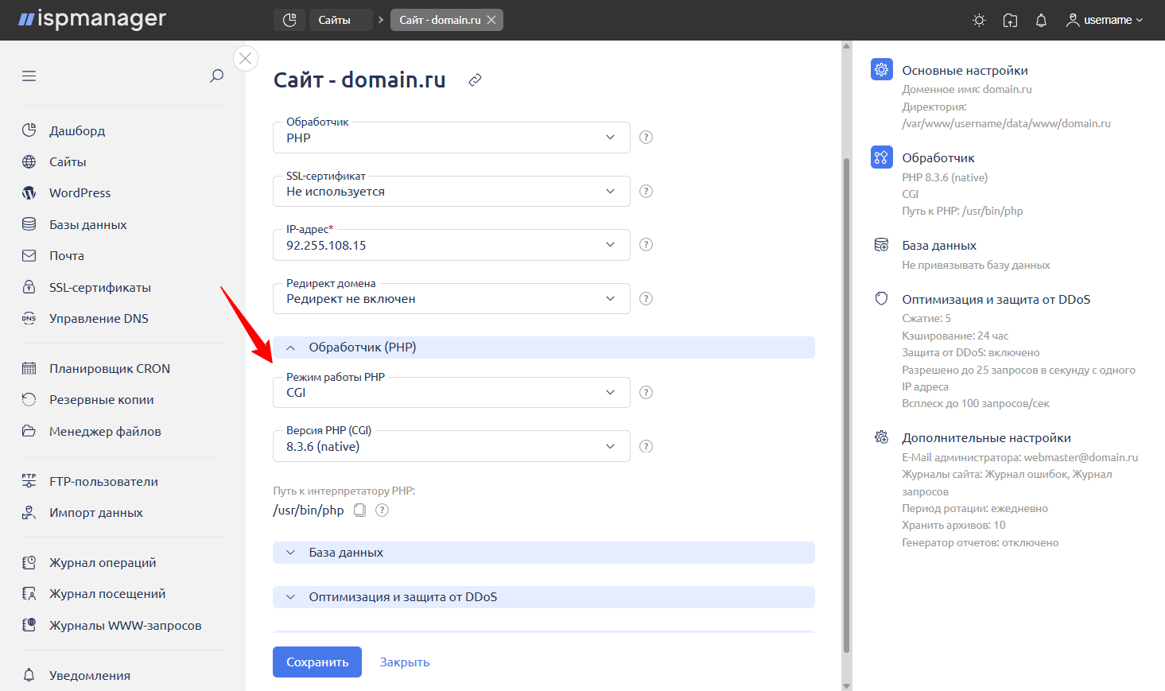The height and width of the screenshot is (691, 1165).
Task: Toggle the light/dark theme sun icon
Action: (979, 21)
